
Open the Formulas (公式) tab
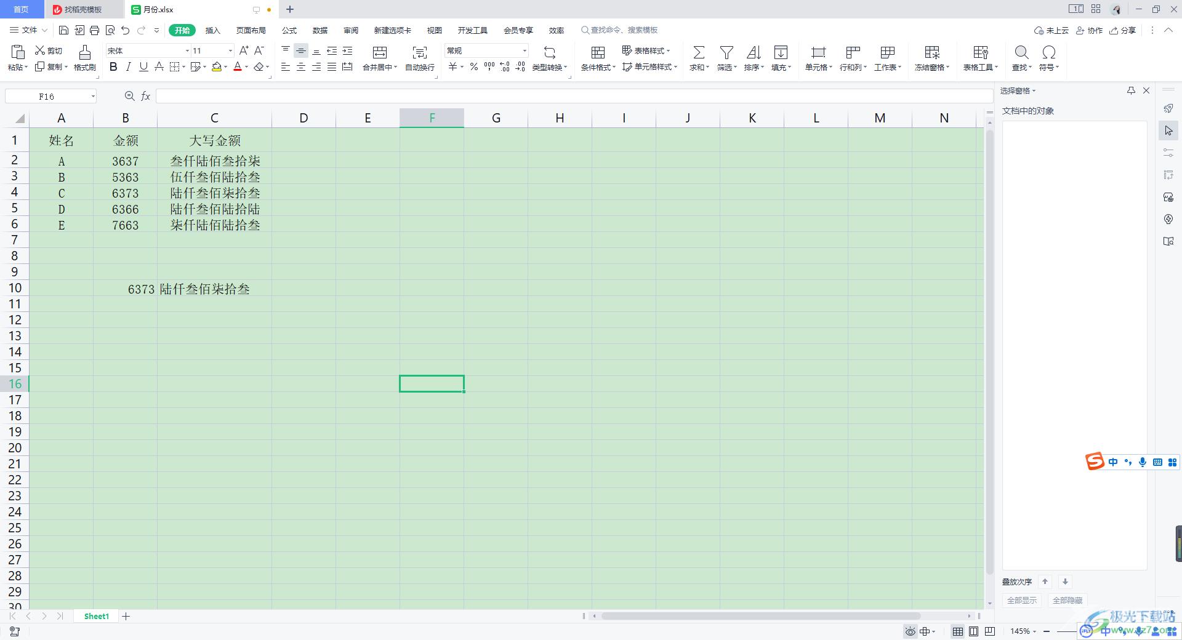click(x=289, y=30)
